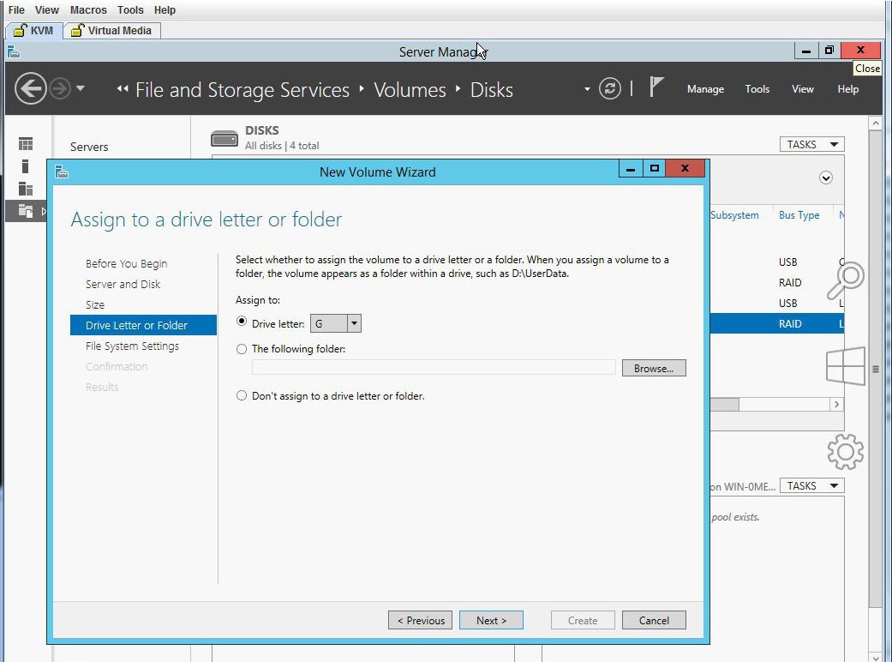
Task: Click the disks list scroll right arrow
Action: click(x=836, y=404)
